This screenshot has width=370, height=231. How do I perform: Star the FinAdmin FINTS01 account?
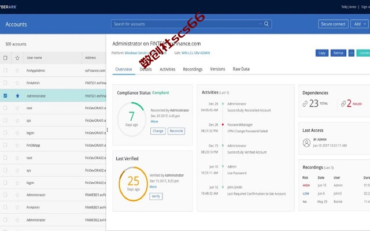pos(17,83)
